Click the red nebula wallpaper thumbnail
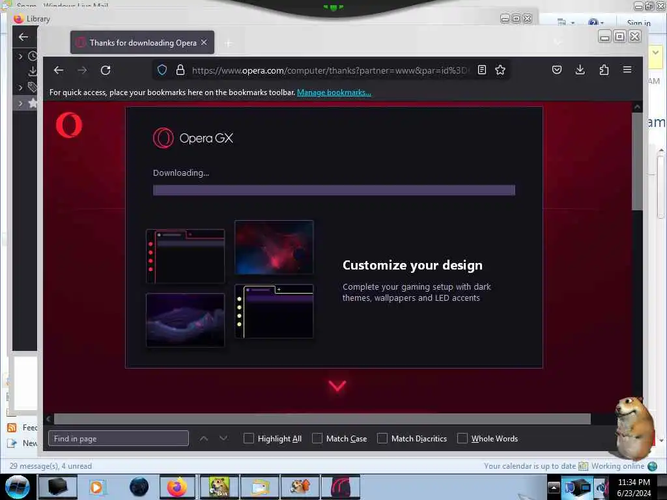 pos(274,247)
